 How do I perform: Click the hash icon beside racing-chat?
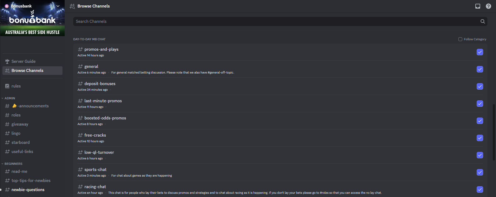(x=80, y=187)
